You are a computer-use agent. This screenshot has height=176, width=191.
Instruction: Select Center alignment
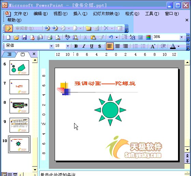click(118, 46)
